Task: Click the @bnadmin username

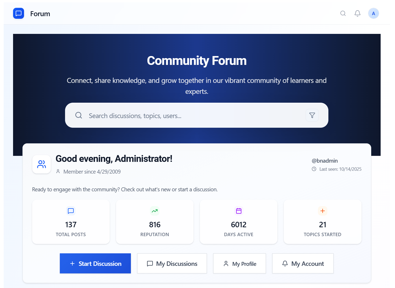Action: [325, 161]
